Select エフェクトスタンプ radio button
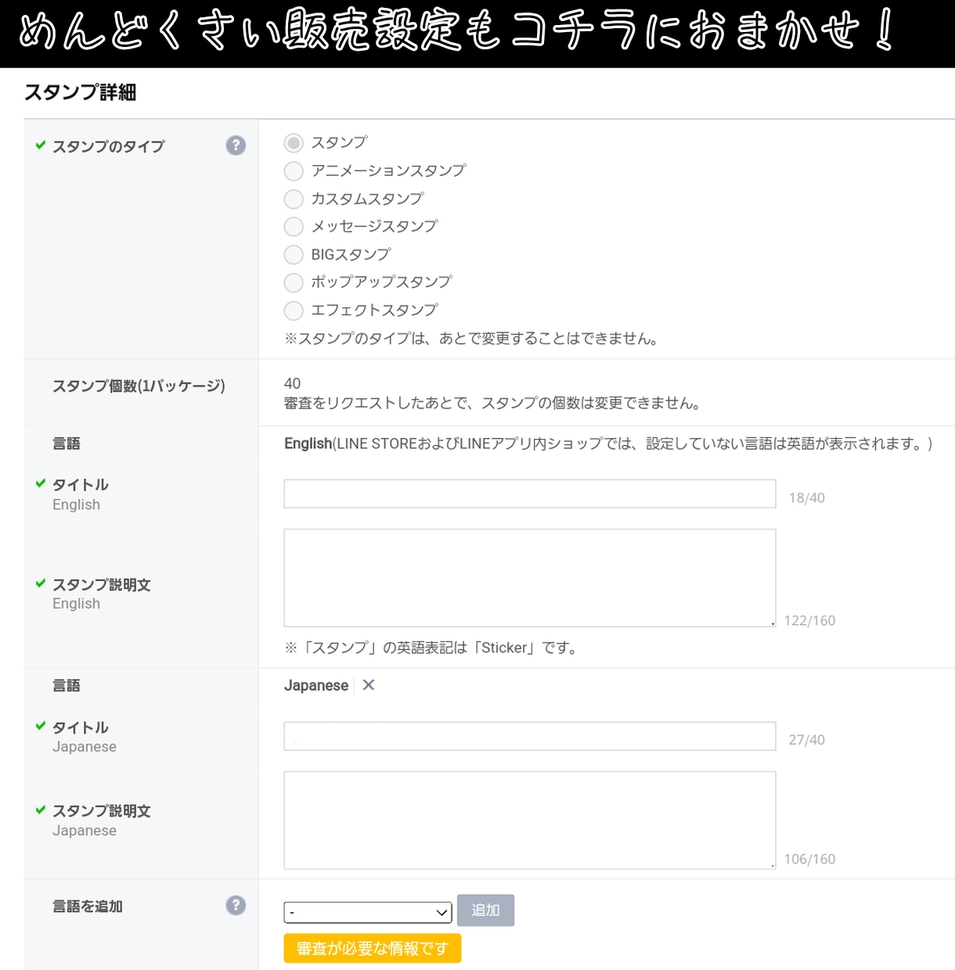The image size is (955, 970). click(x=294, y=311)
